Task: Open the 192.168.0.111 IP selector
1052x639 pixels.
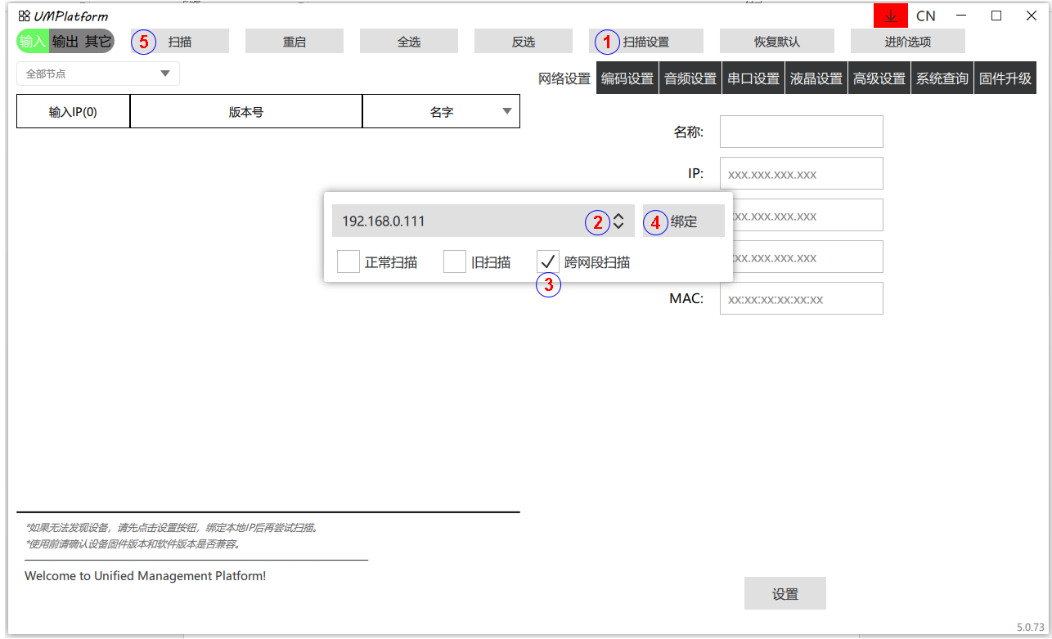Action: (483, 221)
